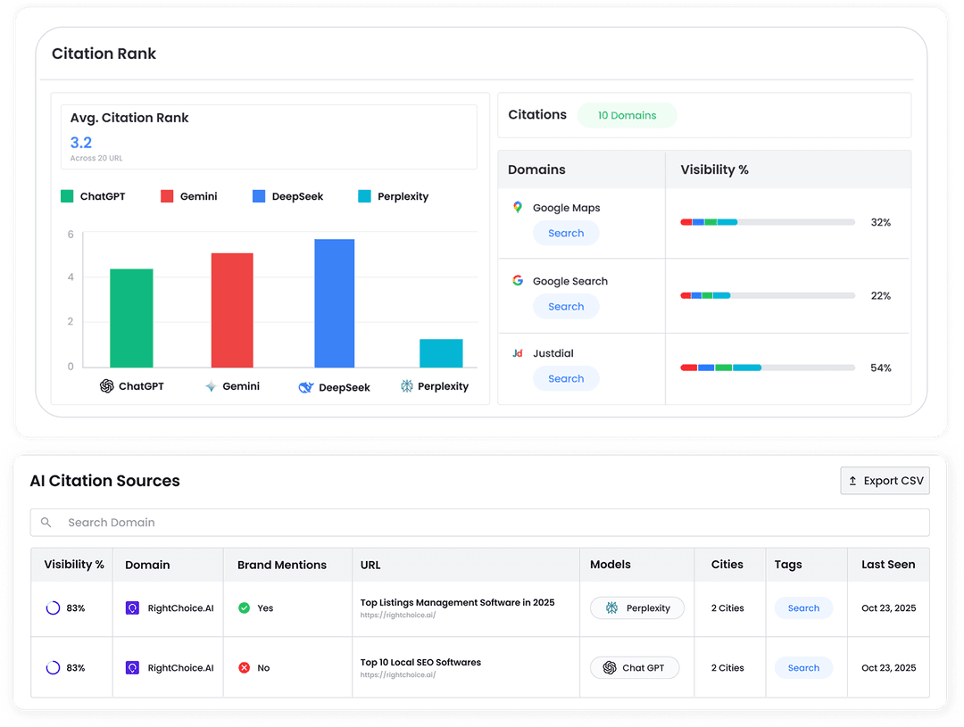Click the ChatGPT icon below its bar
This screenshot has height=727, width=964.
coord(106,386)
